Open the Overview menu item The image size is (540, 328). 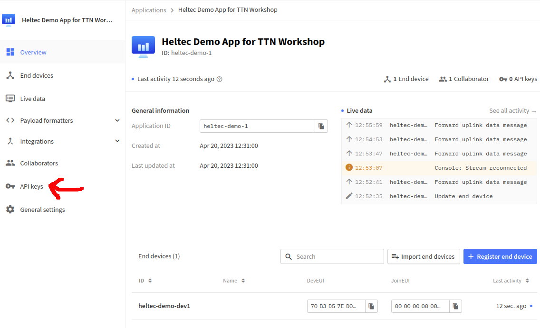62,52
